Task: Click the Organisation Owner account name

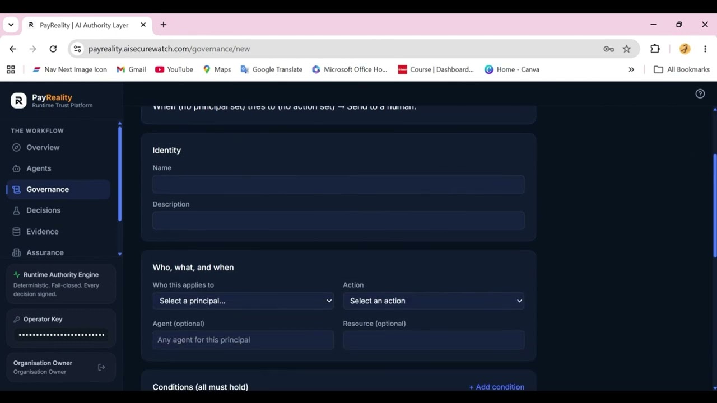Action: (43, 363)
